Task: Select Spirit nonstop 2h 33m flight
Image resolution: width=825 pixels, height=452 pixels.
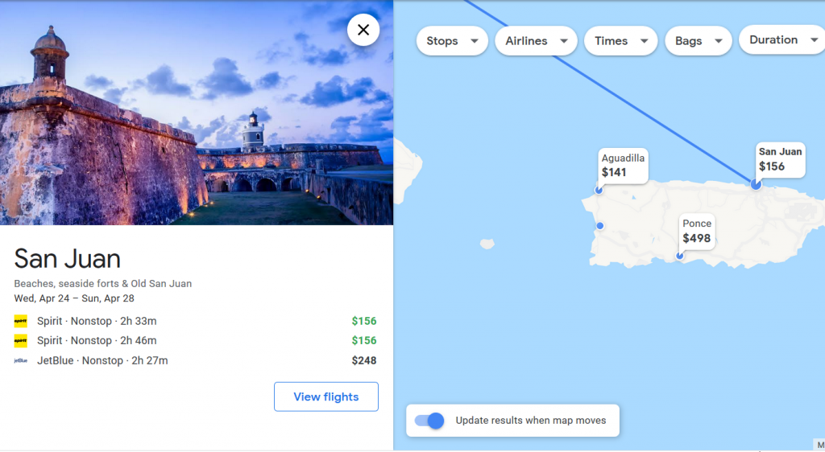Action: (195, 321)
